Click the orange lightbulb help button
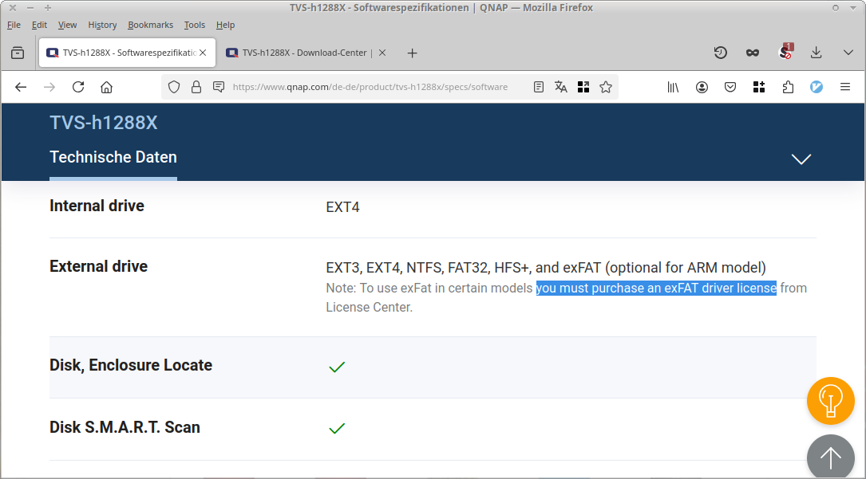The image size is (866, 479). tap(831, 401)
